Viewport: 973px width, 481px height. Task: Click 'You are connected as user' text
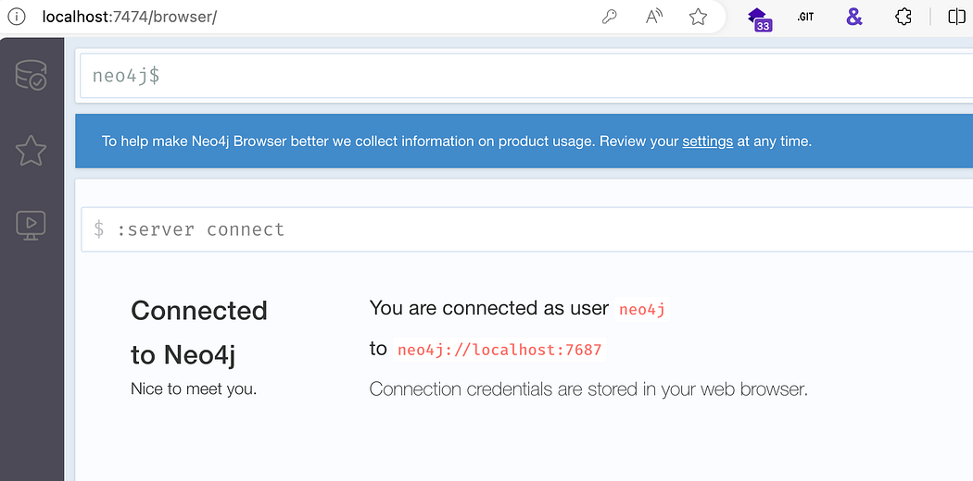(x=489, y=308)
